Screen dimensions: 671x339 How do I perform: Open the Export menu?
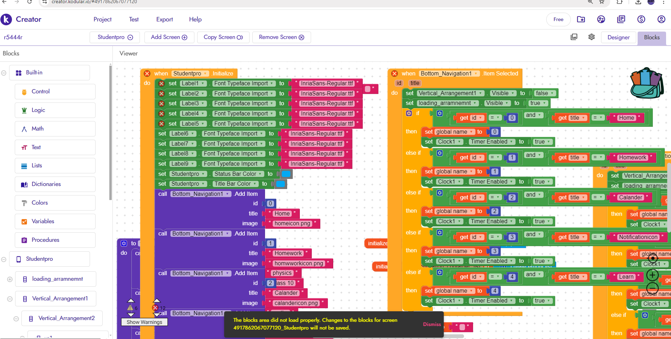click(x=164, y=19)
